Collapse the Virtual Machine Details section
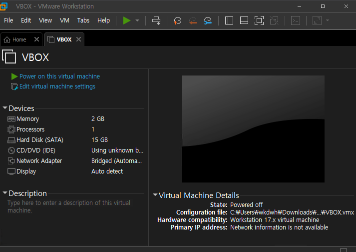The image size is (356, 252). pos(155,194)
